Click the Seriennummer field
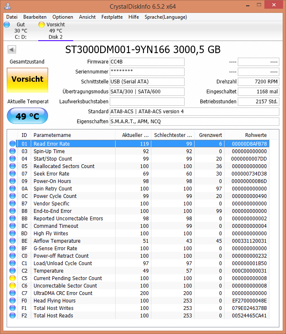This screenshot has width=286, height=334. (147, 72)
